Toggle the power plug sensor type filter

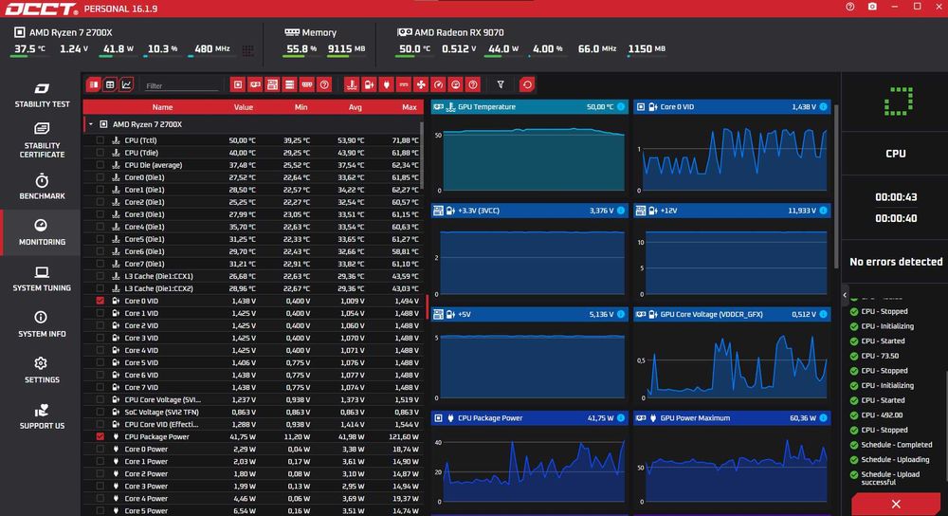pos(387,84)
